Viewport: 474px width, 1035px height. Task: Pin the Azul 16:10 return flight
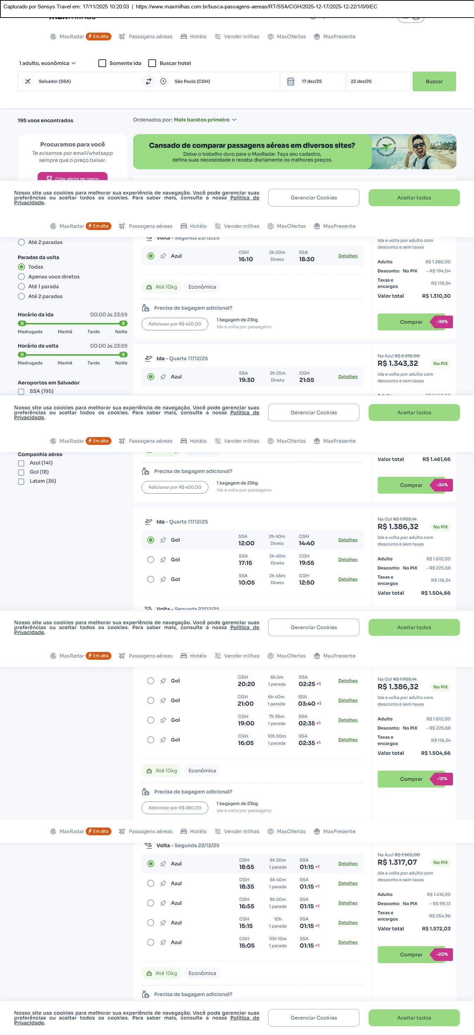[x=163, y=256]
